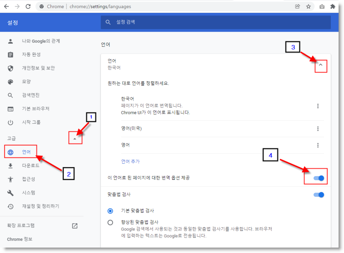
Task: Go back using the browser back arrow
Action: click(6, 7)
